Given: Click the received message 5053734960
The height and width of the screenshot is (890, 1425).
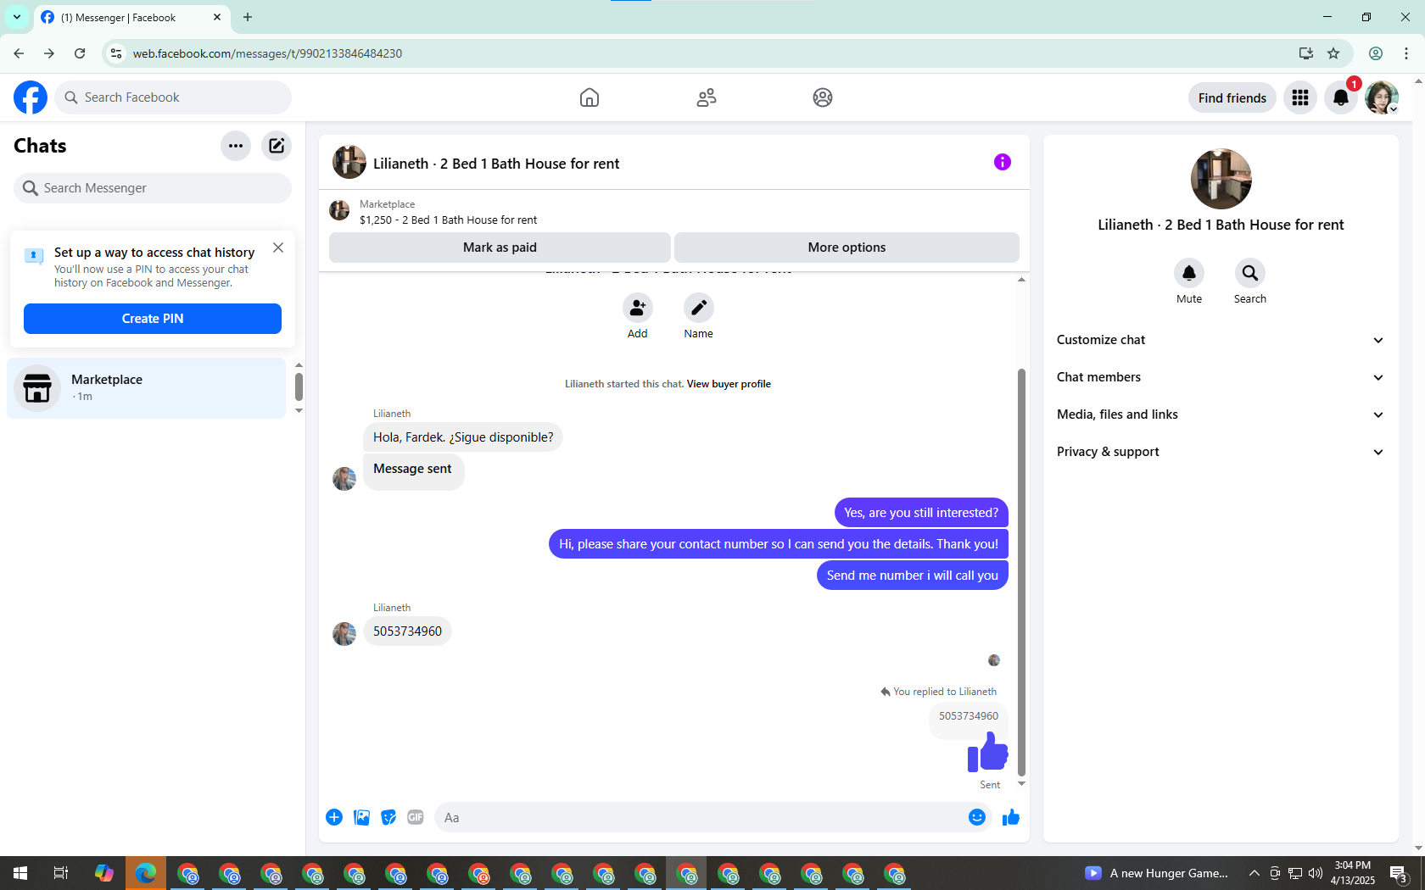Looking at the screenshot, I should coord(407,631).
